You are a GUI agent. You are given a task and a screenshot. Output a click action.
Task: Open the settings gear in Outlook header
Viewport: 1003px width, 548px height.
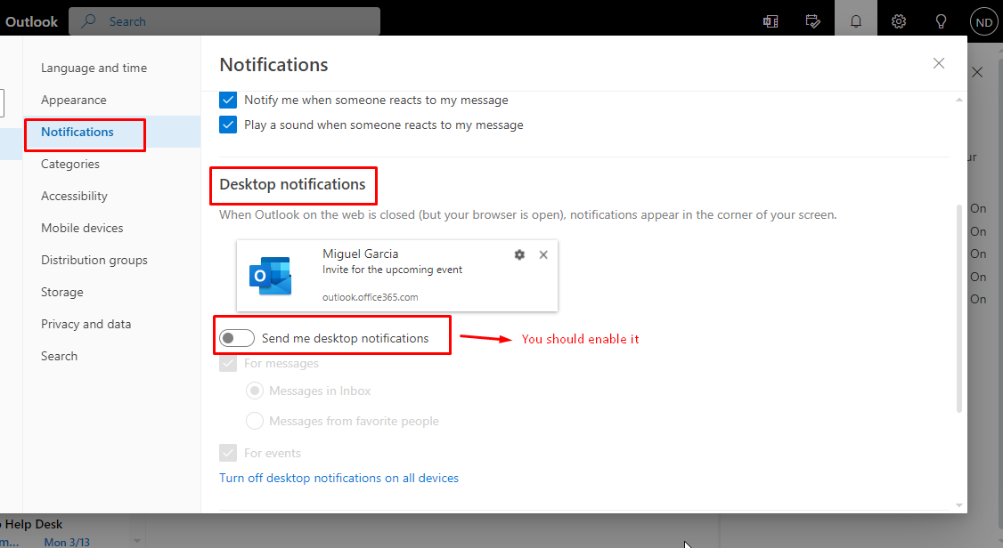pos(899,21)
